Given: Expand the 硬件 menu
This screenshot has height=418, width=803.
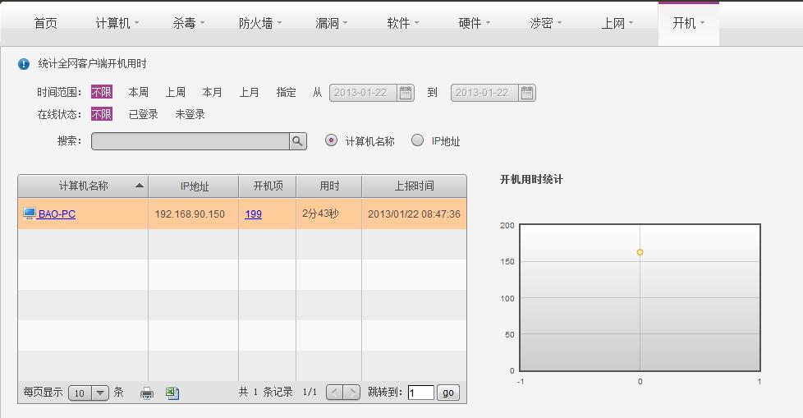Looking at the screenshot, I should point(475,23).
